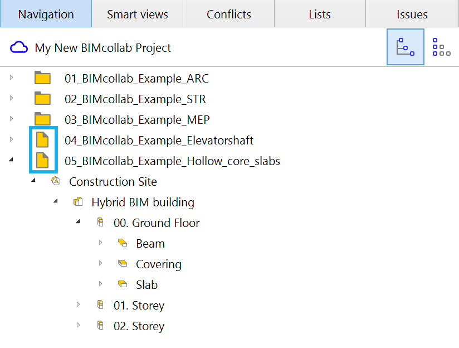Switch to the Lists tab

coord(320,14)
